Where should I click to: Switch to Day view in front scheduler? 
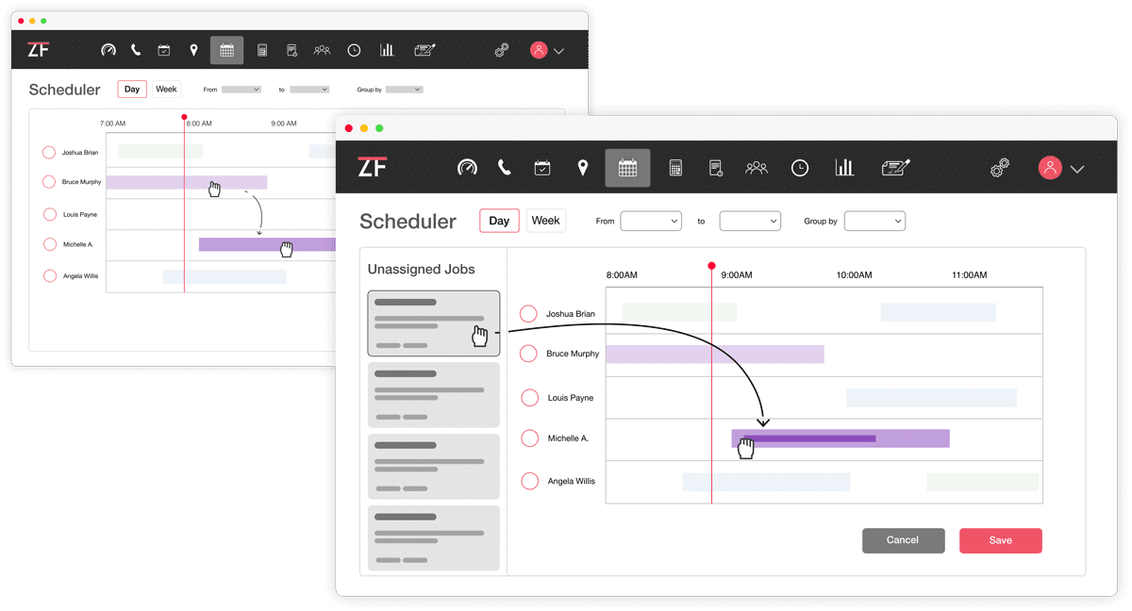(x=499, y=221)
